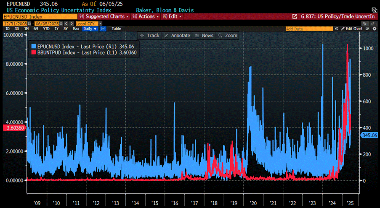Select EPUCNUSD Index legend entry text

click(x=85, y=47)
